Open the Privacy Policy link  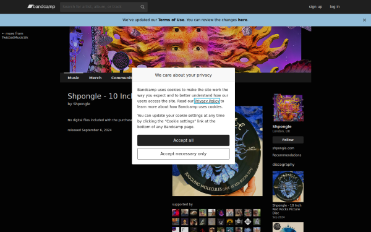coord(207,101)
